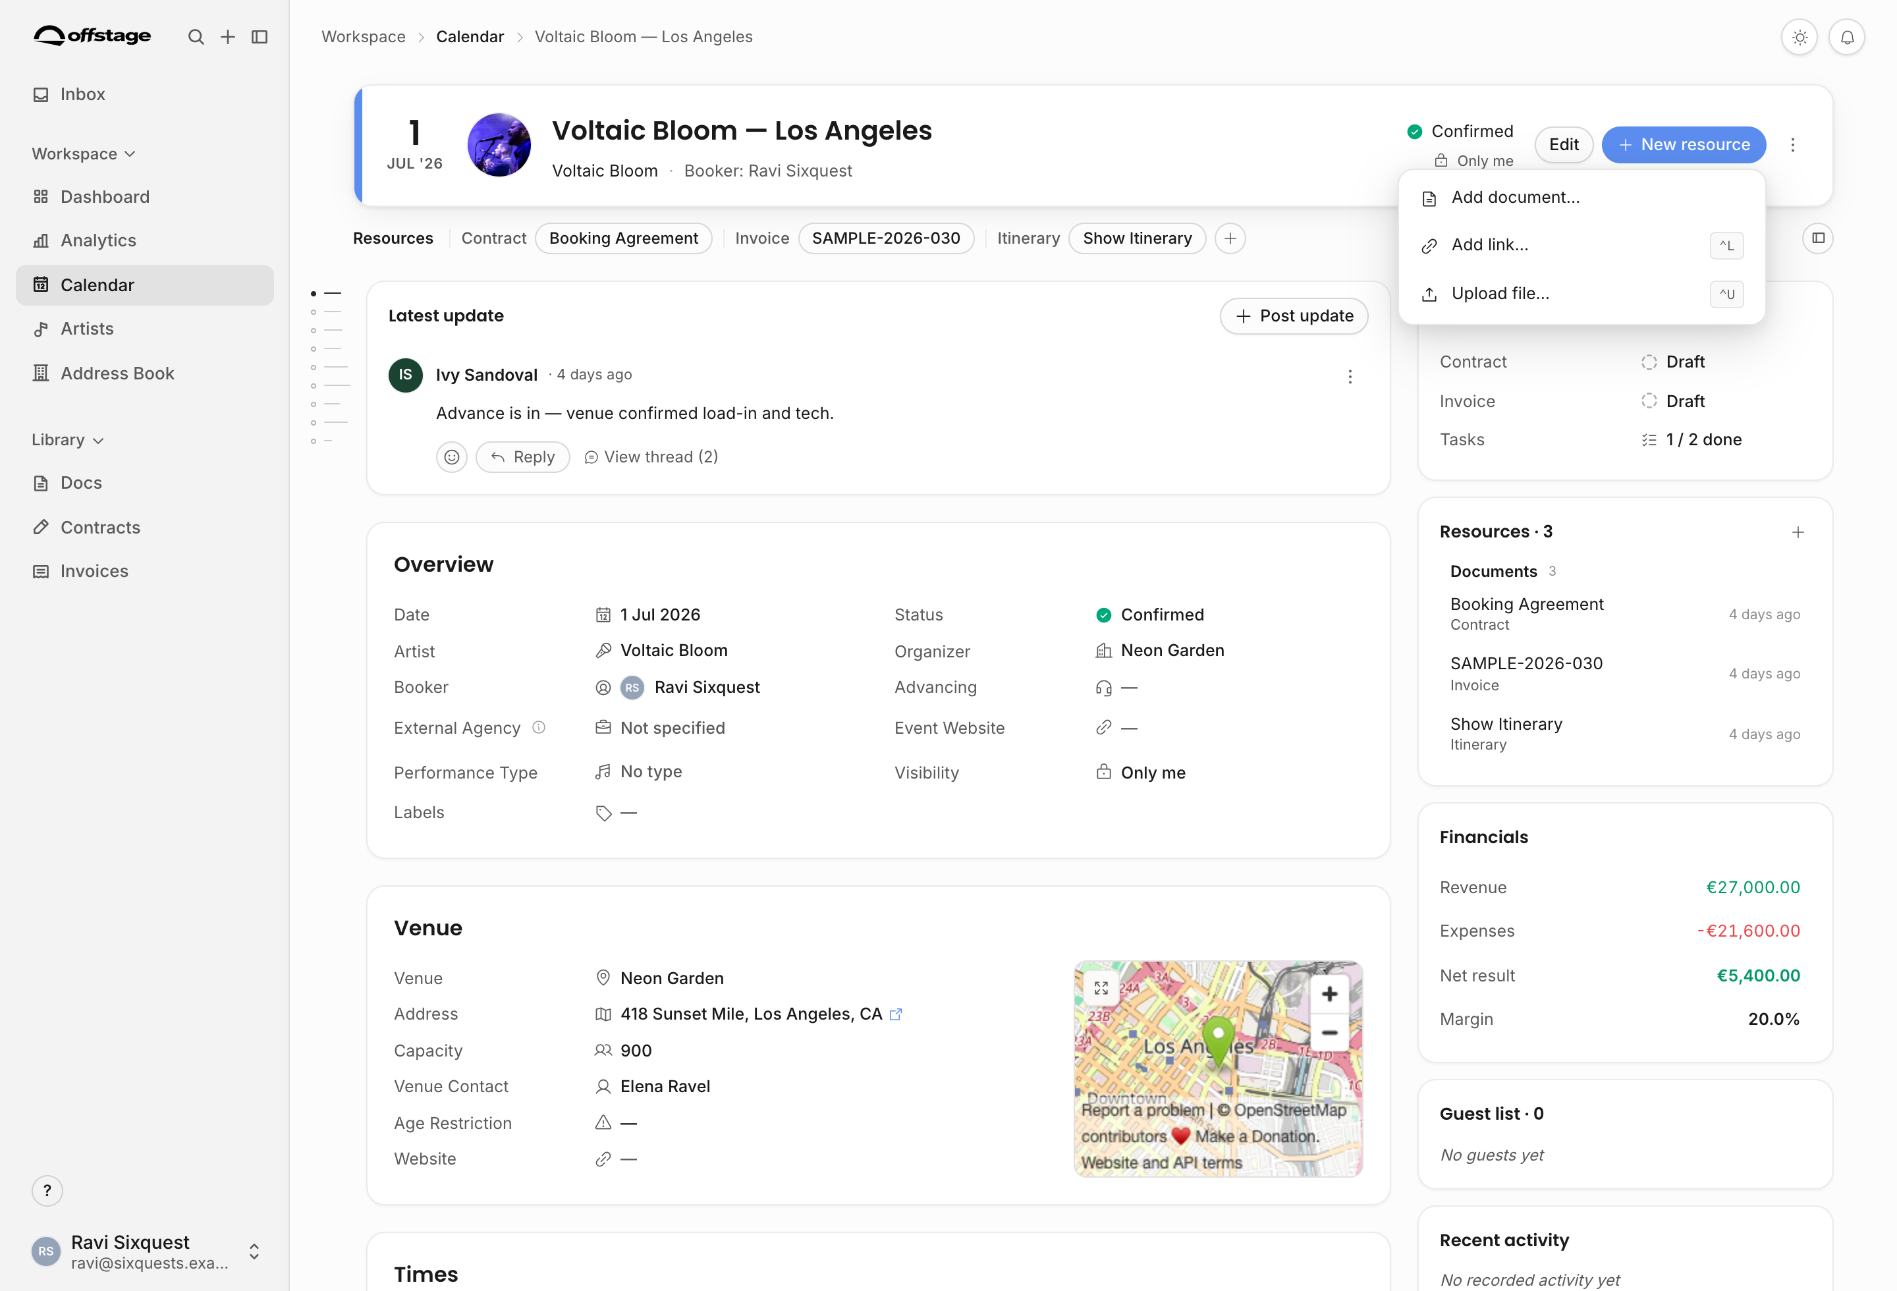Select Calendar in the sidebar

coord(144,285)
